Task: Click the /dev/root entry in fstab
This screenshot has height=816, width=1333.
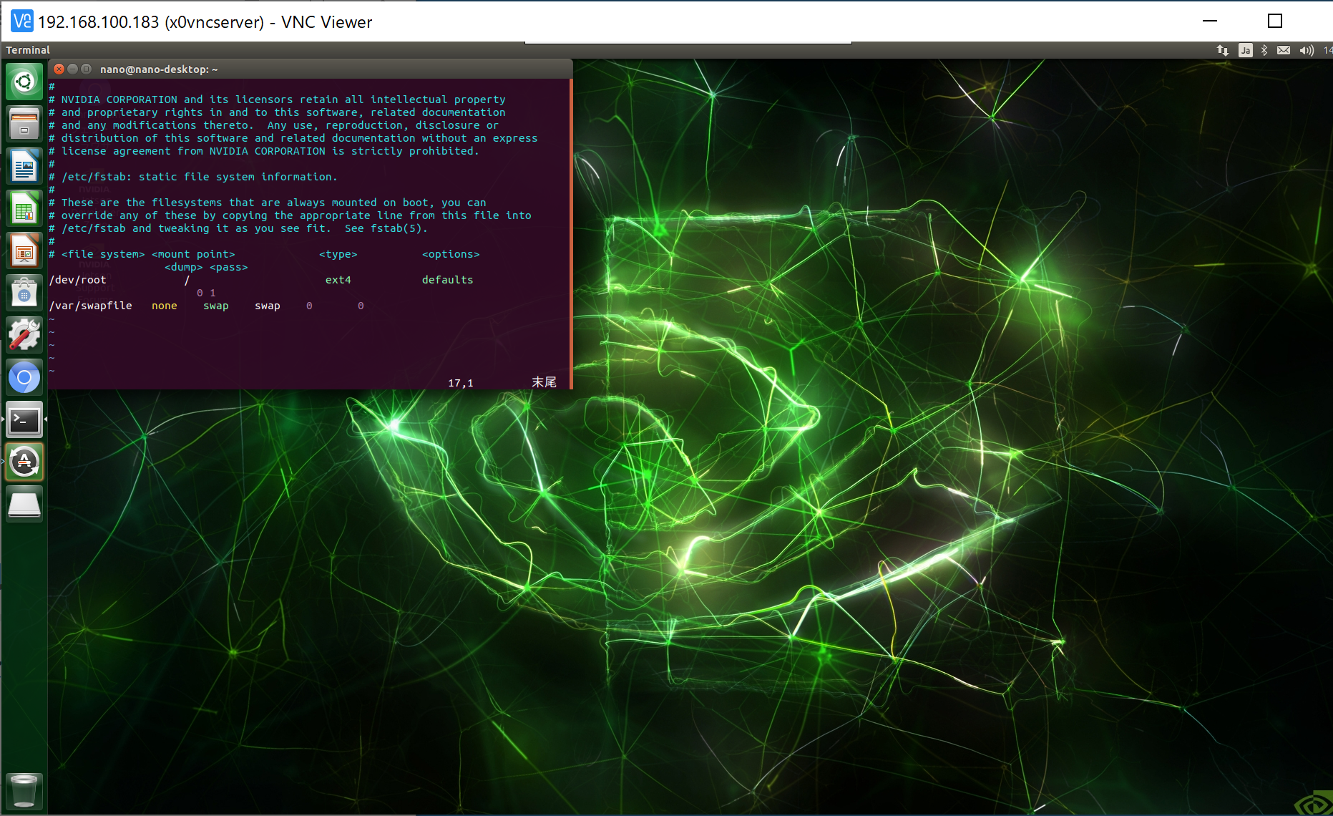Action: (77, 280)
